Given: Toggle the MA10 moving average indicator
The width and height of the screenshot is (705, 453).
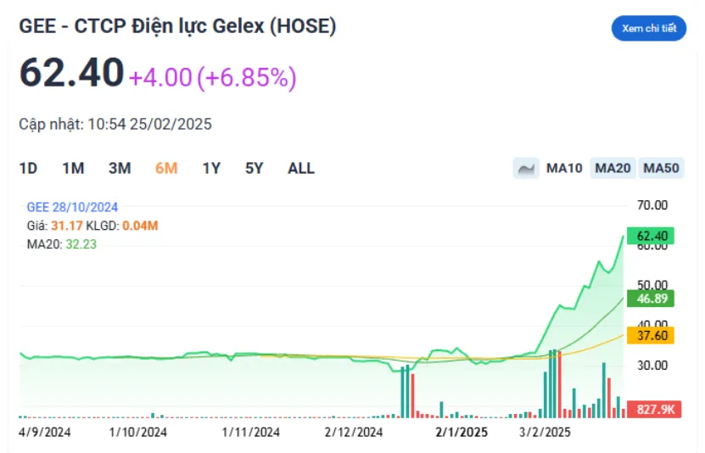Looking at the screenshot, I should click(x=564, y=168).
